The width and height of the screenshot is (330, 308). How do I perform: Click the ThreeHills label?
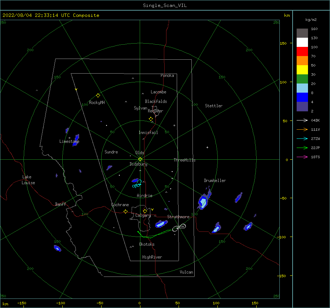click(x=184, y=160)
